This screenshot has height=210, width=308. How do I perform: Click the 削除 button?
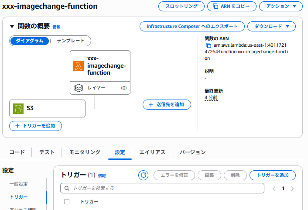point(235,175)
